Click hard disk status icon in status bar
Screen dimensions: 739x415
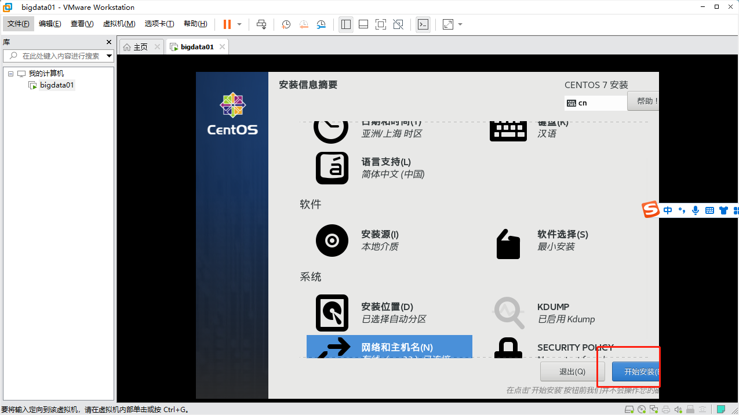629,409
